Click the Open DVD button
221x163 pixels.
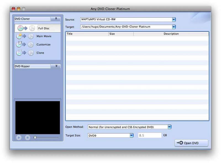[191, 143]
